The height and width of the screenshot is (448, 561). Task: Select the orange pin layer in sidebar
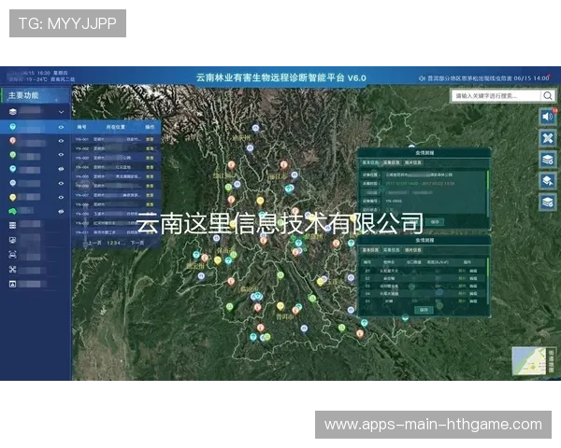point(13,141)
